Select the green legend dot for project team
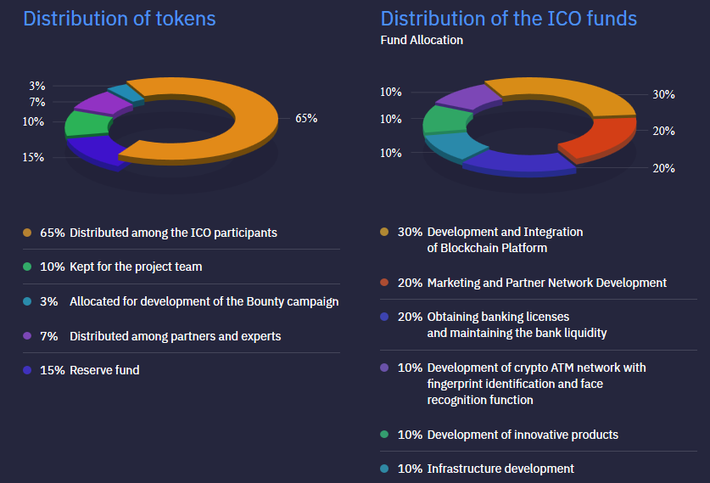This screenshot has height=483, width=710. click(27, 267)
